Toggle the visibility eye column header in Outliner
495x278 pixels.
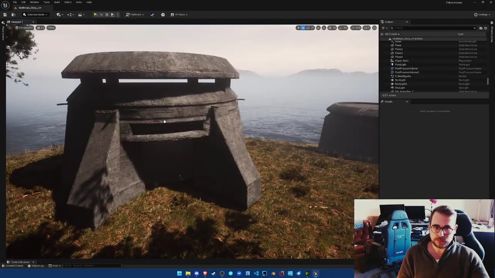pyautogui.click(x=382, y=34)
